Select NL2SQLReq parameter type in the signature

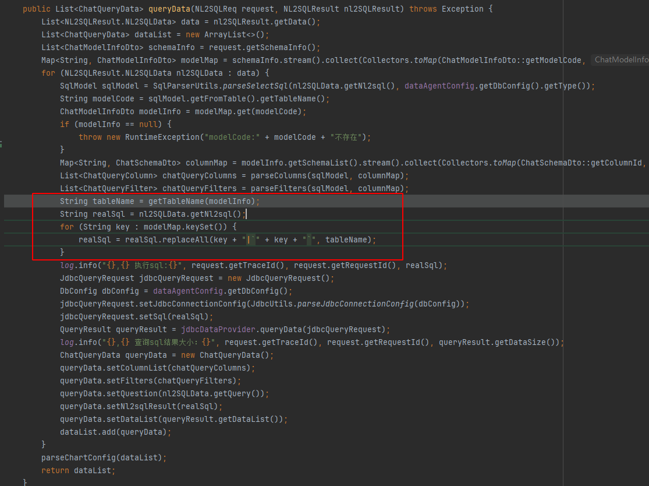[x=215, y=9]
